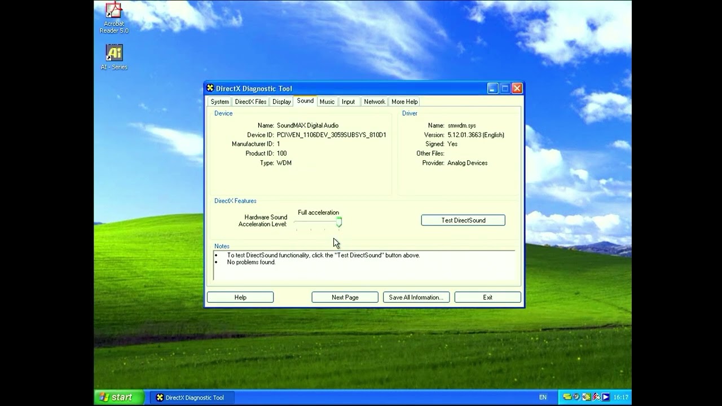Click the 'Full acceleration' label
This screenshot has width=722, height=406.
(x=319, y=213)
